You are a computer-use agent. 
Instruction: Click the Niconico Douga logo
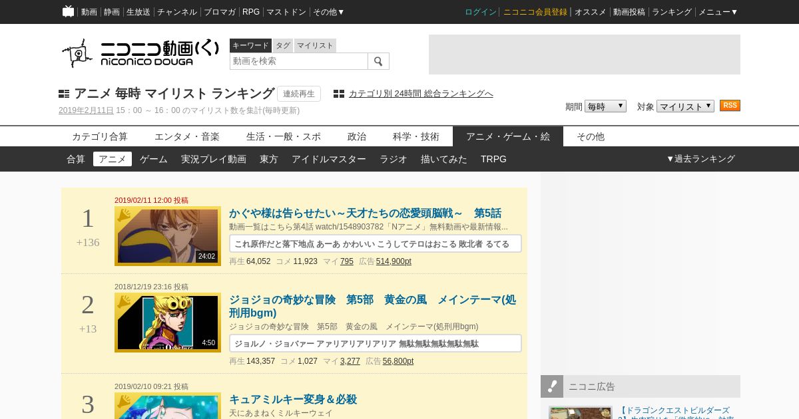pos(140,53)
